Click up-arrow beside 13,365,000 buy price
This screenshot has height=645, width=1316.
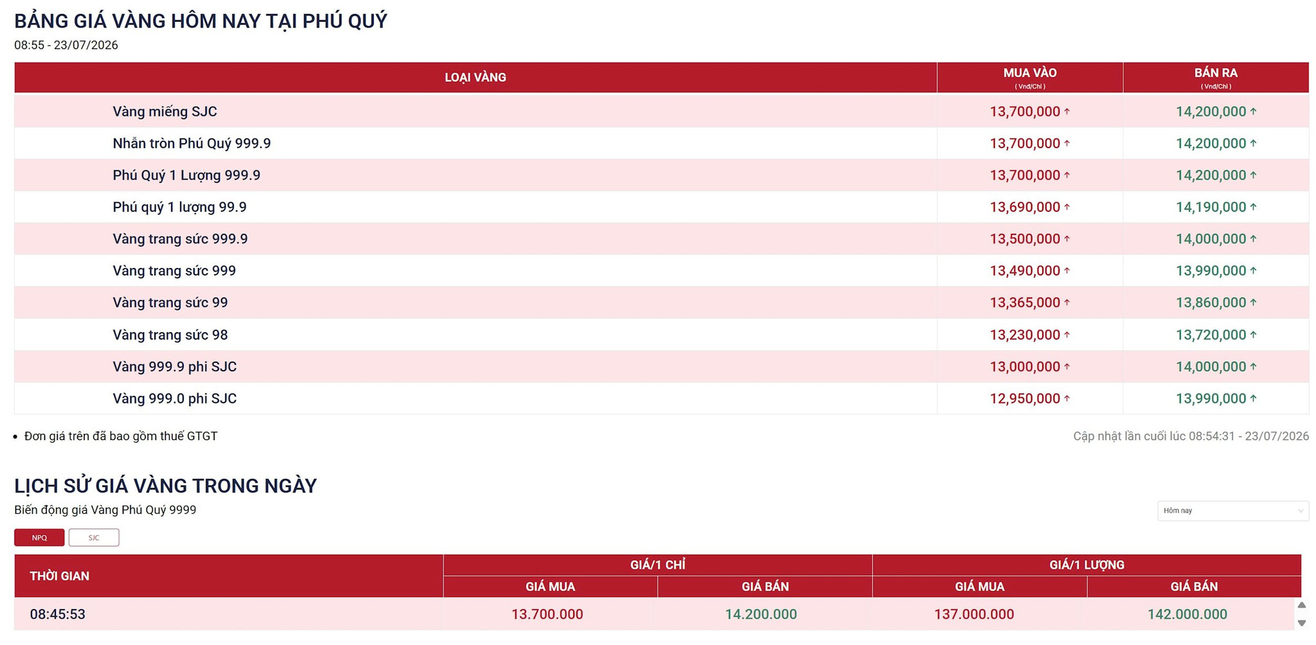pos(1067,302)
